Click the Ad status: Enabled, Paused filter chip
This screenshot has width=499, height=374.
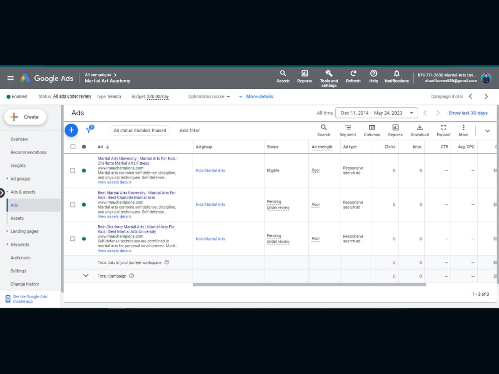pos(140,130)
